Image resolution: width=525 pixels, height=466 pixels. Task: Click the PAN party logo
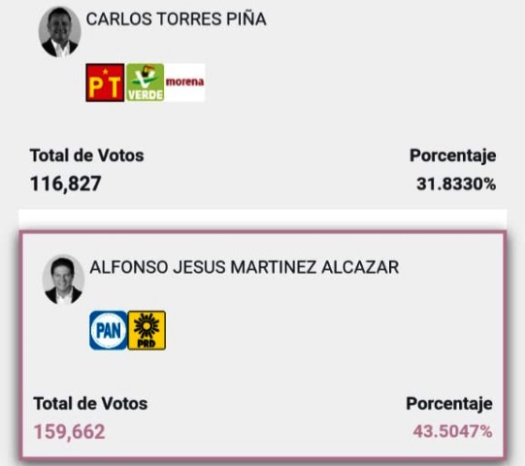pyautogui.click(x=109, y=330)
